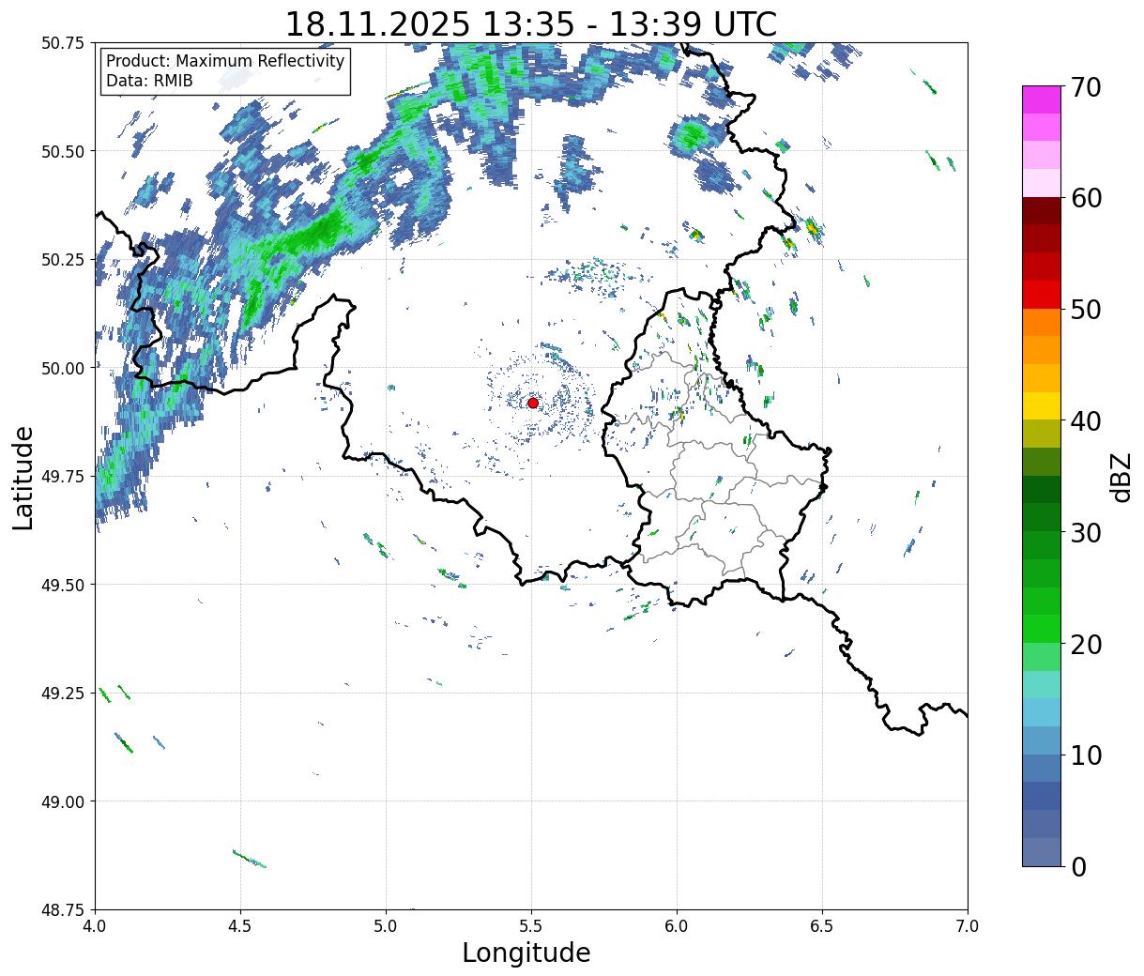Pick the bright red swatch just above 50 dBZ

pyautogui.click(x=1042, y=294)
